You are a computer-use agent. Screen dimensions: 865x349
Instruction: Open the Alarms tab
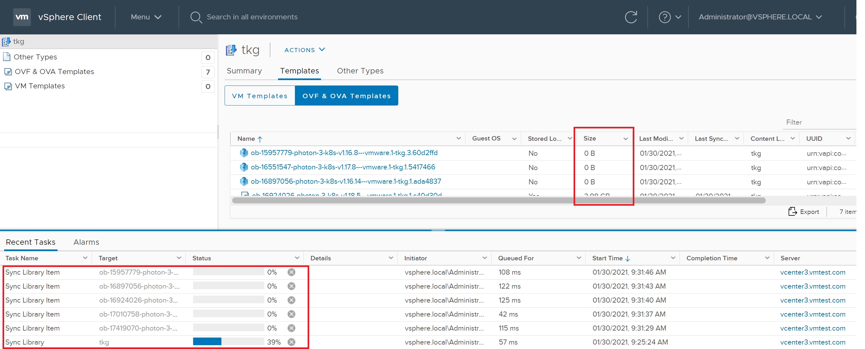coord(86,242)
